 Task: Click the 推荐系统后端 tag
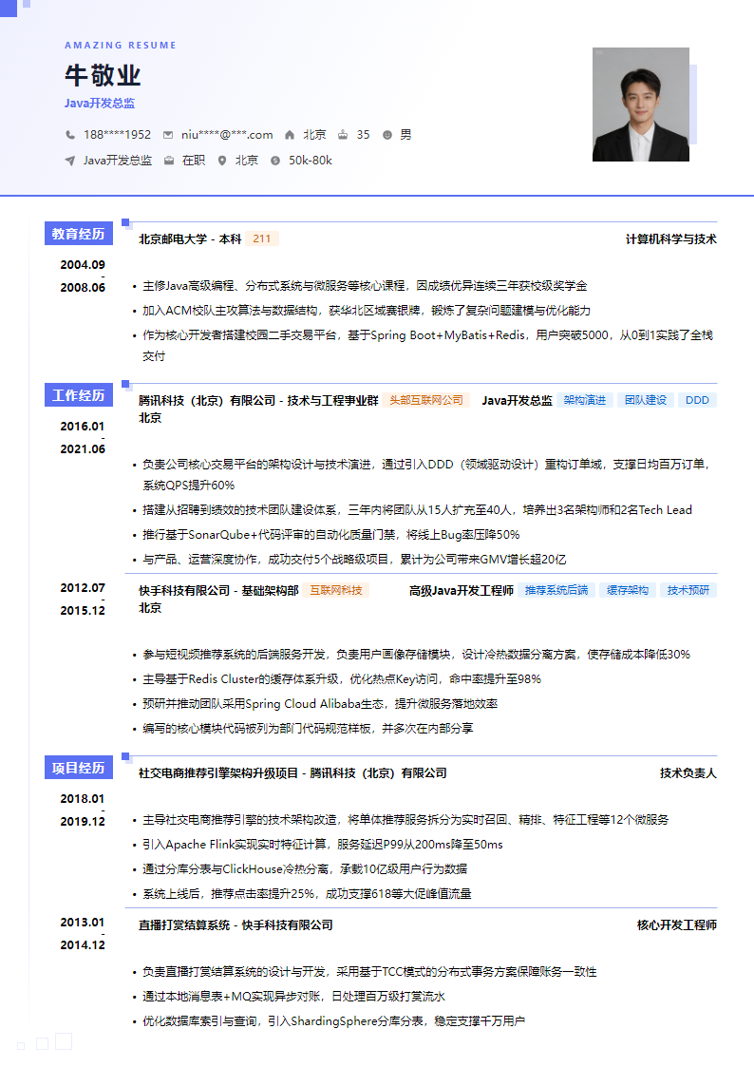(x=556, y=590)
